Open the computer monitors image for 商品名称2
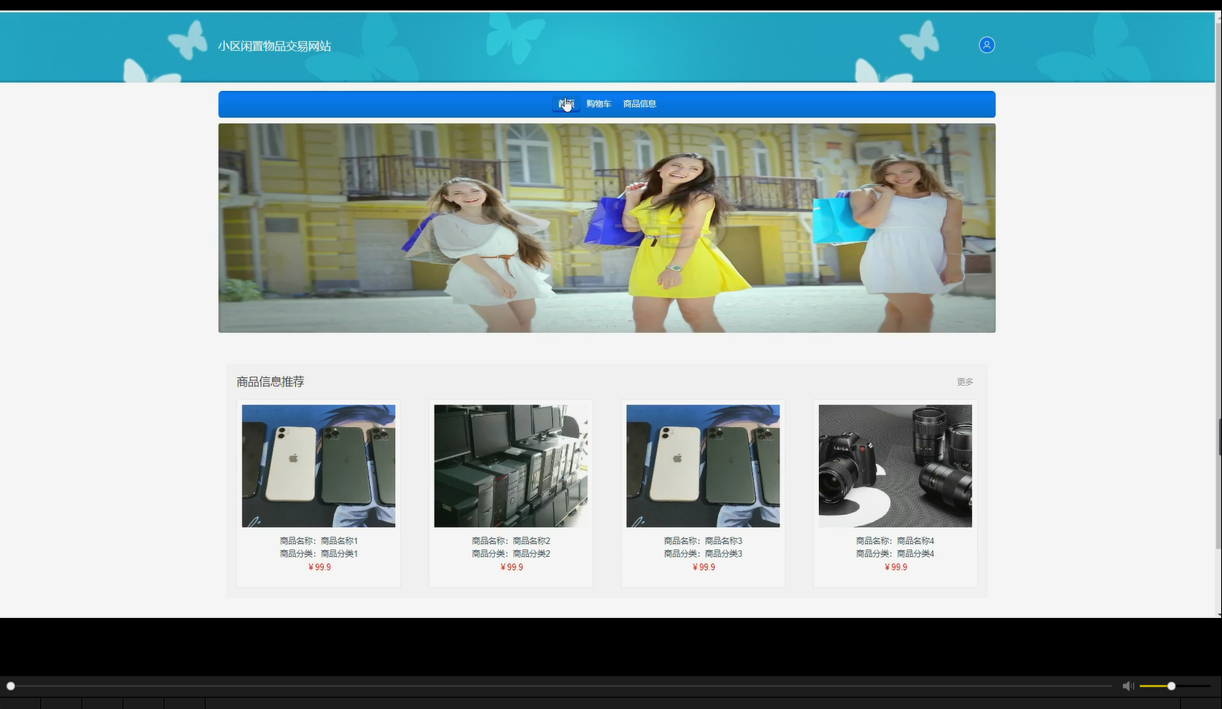The width and height of the screenshot is (1222, 709). click(x=511, y=466)
